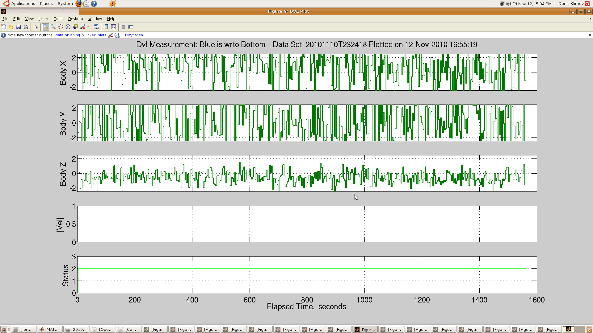Open the Edit menu
This screenshot has width=593, height=333.
click(17, 19)
